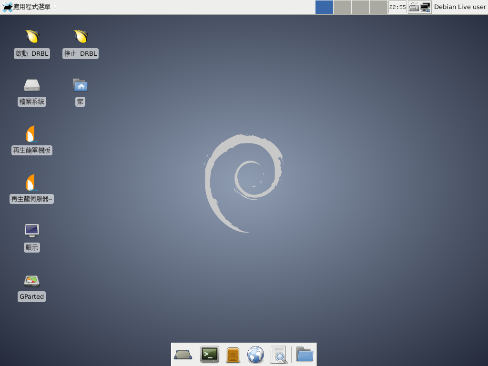Click the 顯示 display settings icon

[31, 231]
